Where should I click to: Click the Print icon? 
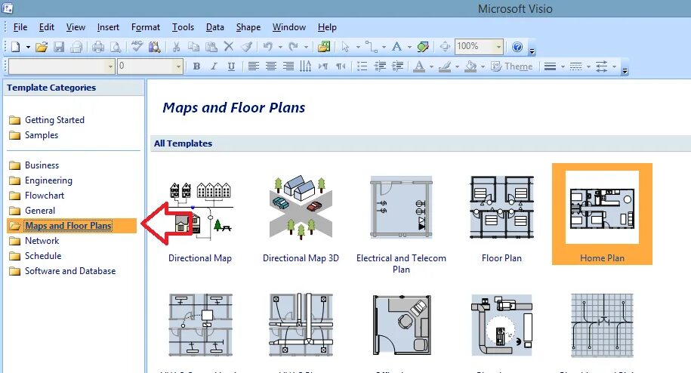tap(98, 47)
